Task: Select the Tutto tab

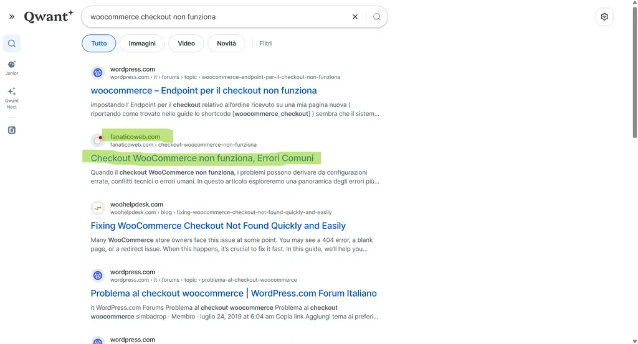Action: pos(99,44)
